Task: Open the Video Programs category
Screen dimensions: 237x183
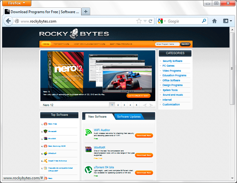Action: tap(172, 71)
